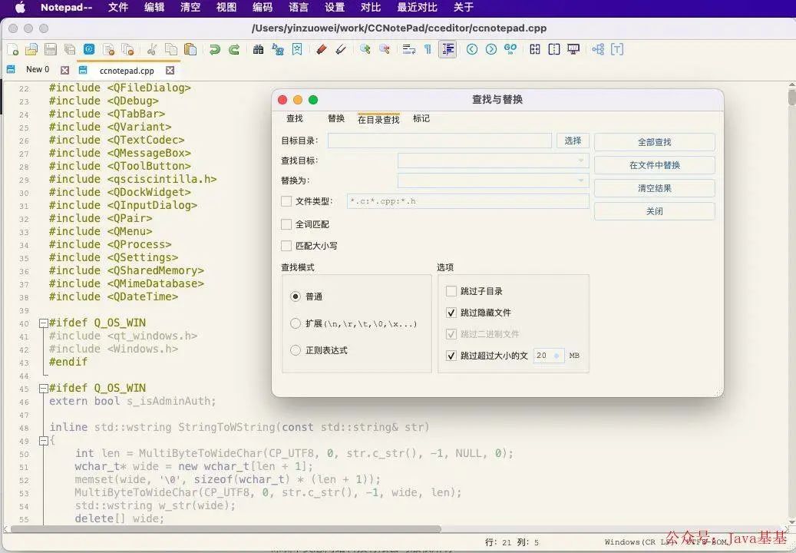Click the 清空结果 button
796x553 pixels.
coord(654,188)
